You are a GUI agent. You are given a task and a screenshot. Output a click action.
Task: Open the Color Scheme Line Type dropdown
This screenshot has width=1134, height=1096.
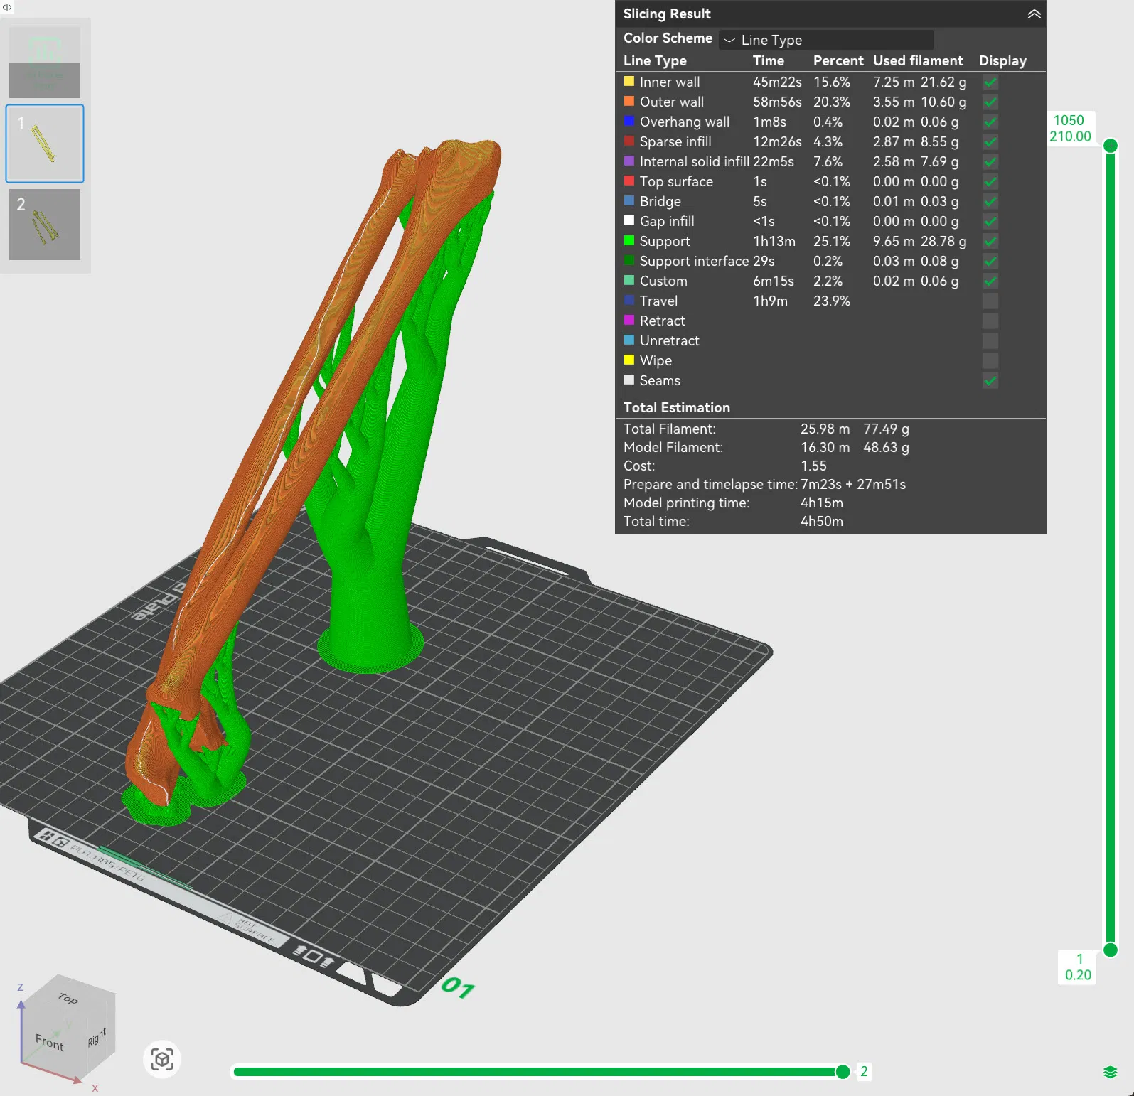[826, 40]
